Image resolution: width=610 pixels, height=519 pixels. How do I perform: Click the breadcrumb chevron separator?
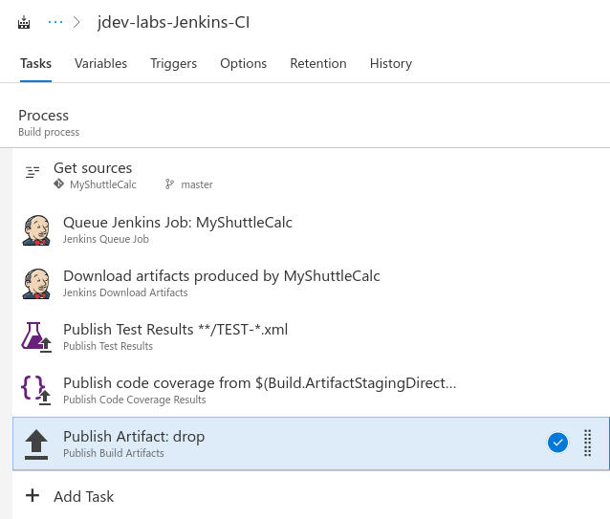click(x=76, y=23)
